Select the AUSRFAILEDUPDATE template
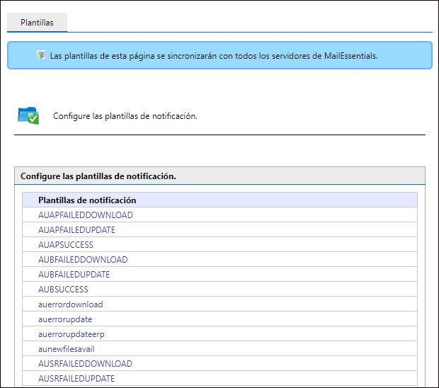This screenshot has width=439, height=388. pyautogui.click(x=76, y=379)
